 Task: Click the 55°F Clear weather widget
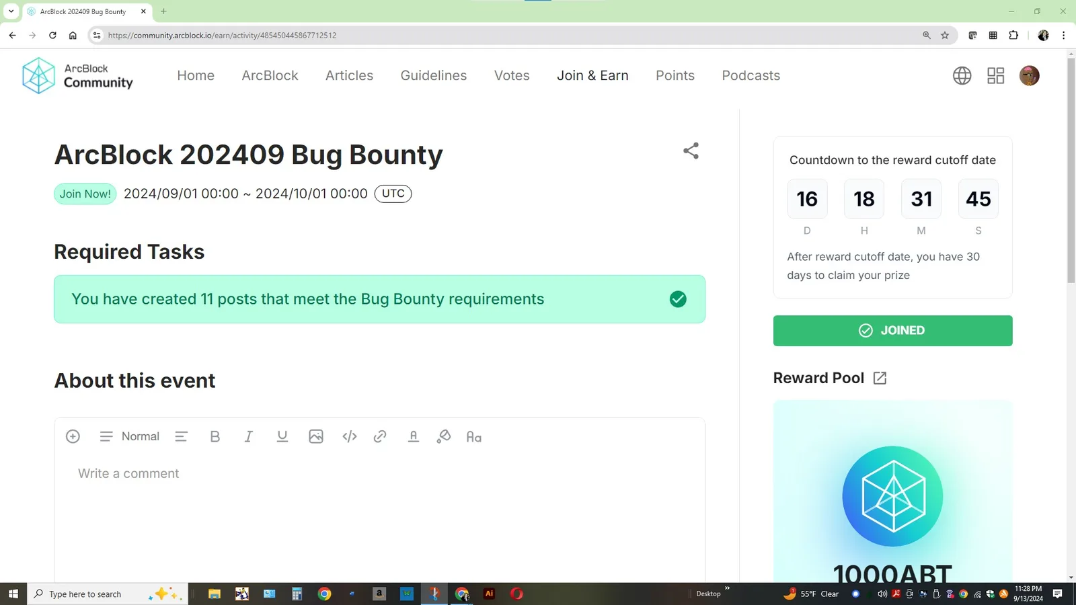[x=812, y=594]
